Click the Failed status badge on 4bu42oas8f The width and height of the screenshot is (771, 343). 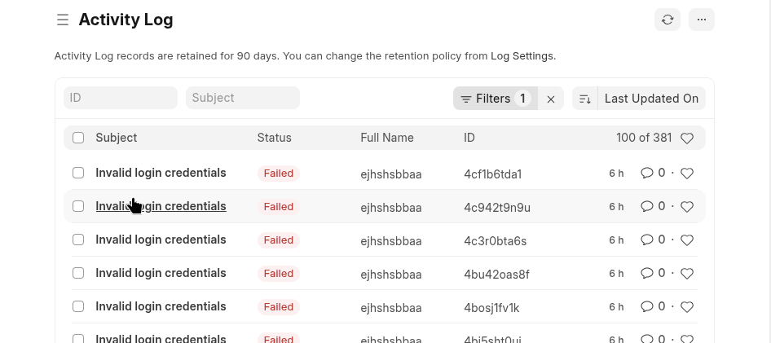pos(278,274)
